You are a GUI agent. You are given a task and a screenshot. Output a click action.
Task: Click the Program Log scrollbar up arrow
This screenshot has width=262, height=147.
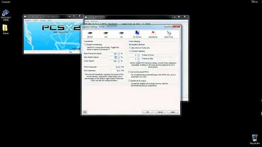point(187,24)
